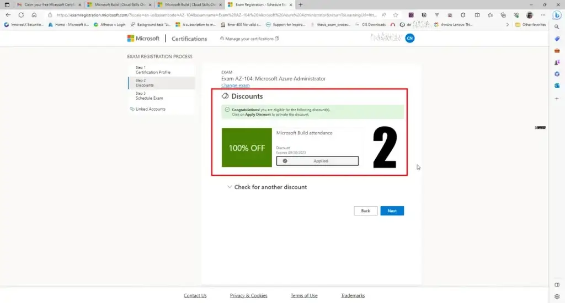Image resolution: width=565 pixels, height=303 pixels.
Task: Click the purple extension icon in toolbar
Action: [x=411, y=15]
